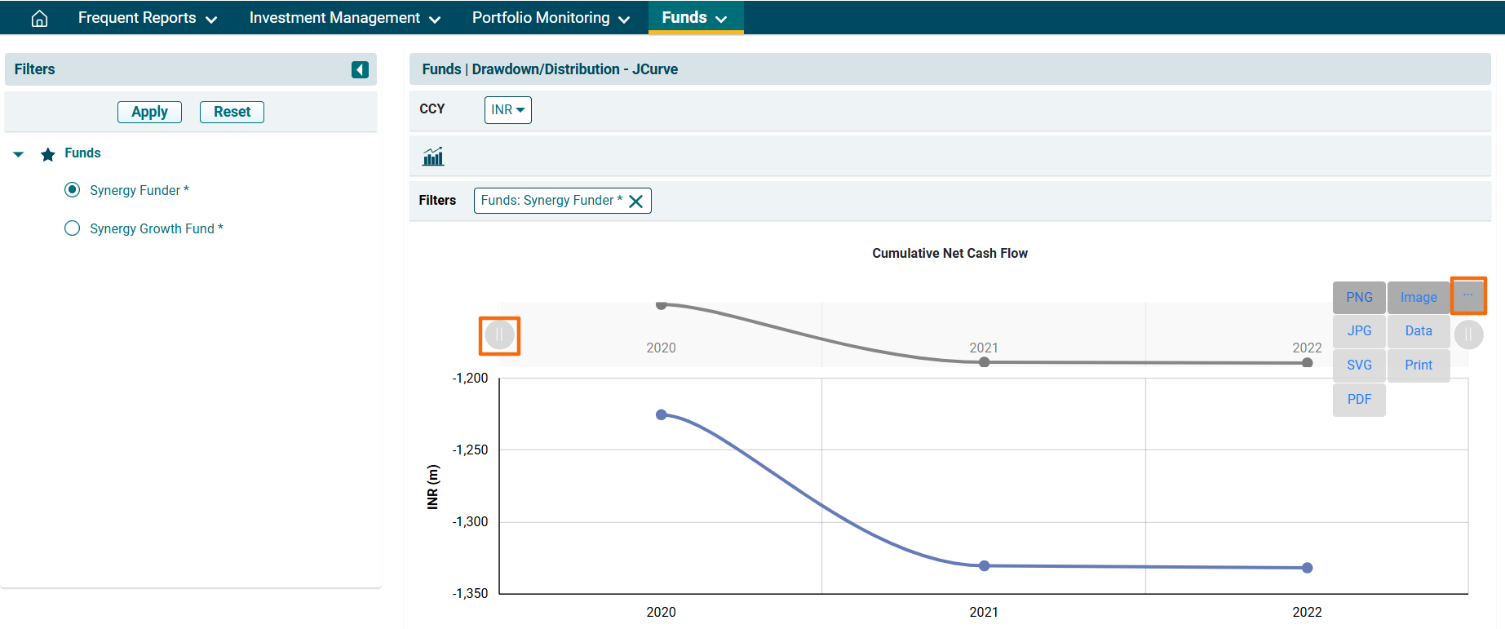
Task: Open the Investment Management menu
Action: coord(344,18)
